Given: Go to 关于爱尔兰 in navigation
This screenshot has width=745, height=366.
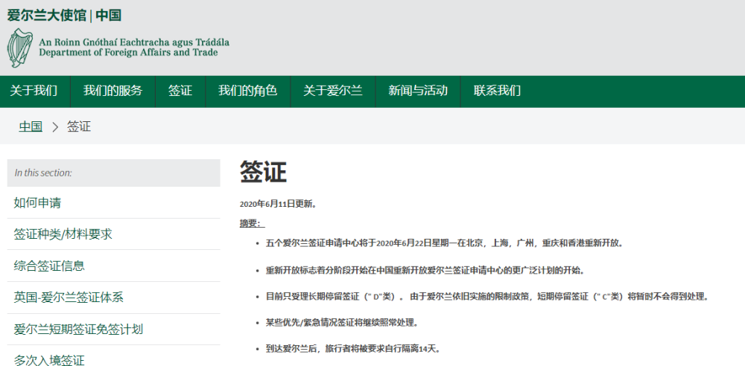Looking at the screenshot, I should coord(332,91).
